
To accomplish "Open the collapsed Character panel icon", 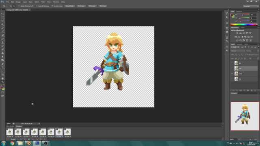I will click(x=227, y=47).
